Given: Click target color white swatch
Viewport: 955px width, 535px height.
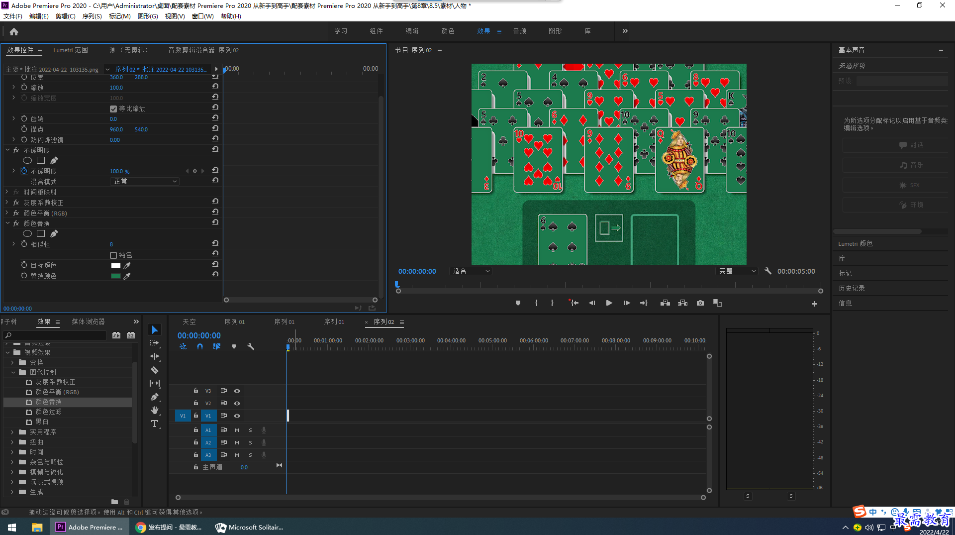Looking at the screenshot, I should coord(116,266).
